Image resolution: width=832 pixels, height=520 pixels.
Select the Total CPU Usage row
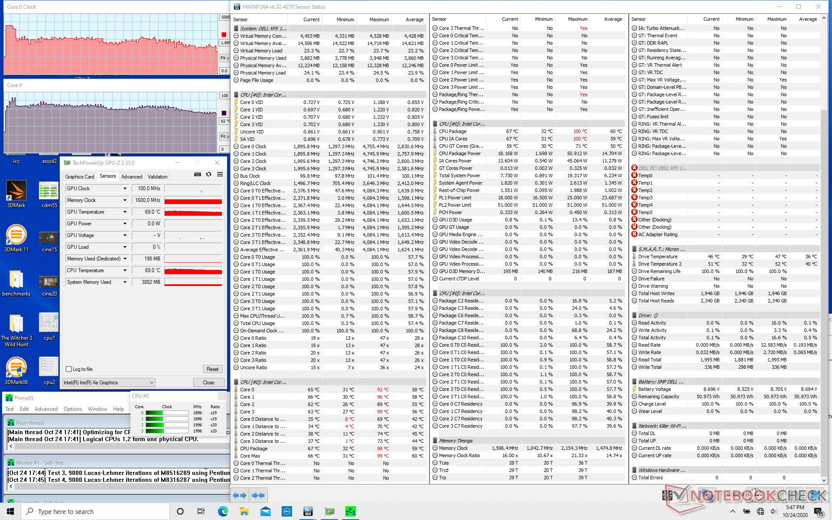pyautogui.click(x=329, y=323)
